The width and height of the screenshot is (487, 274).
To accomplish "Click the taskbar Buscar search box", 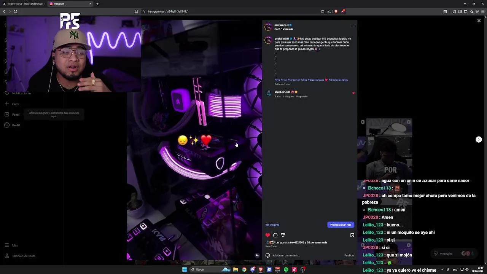I will pos(210,269).
